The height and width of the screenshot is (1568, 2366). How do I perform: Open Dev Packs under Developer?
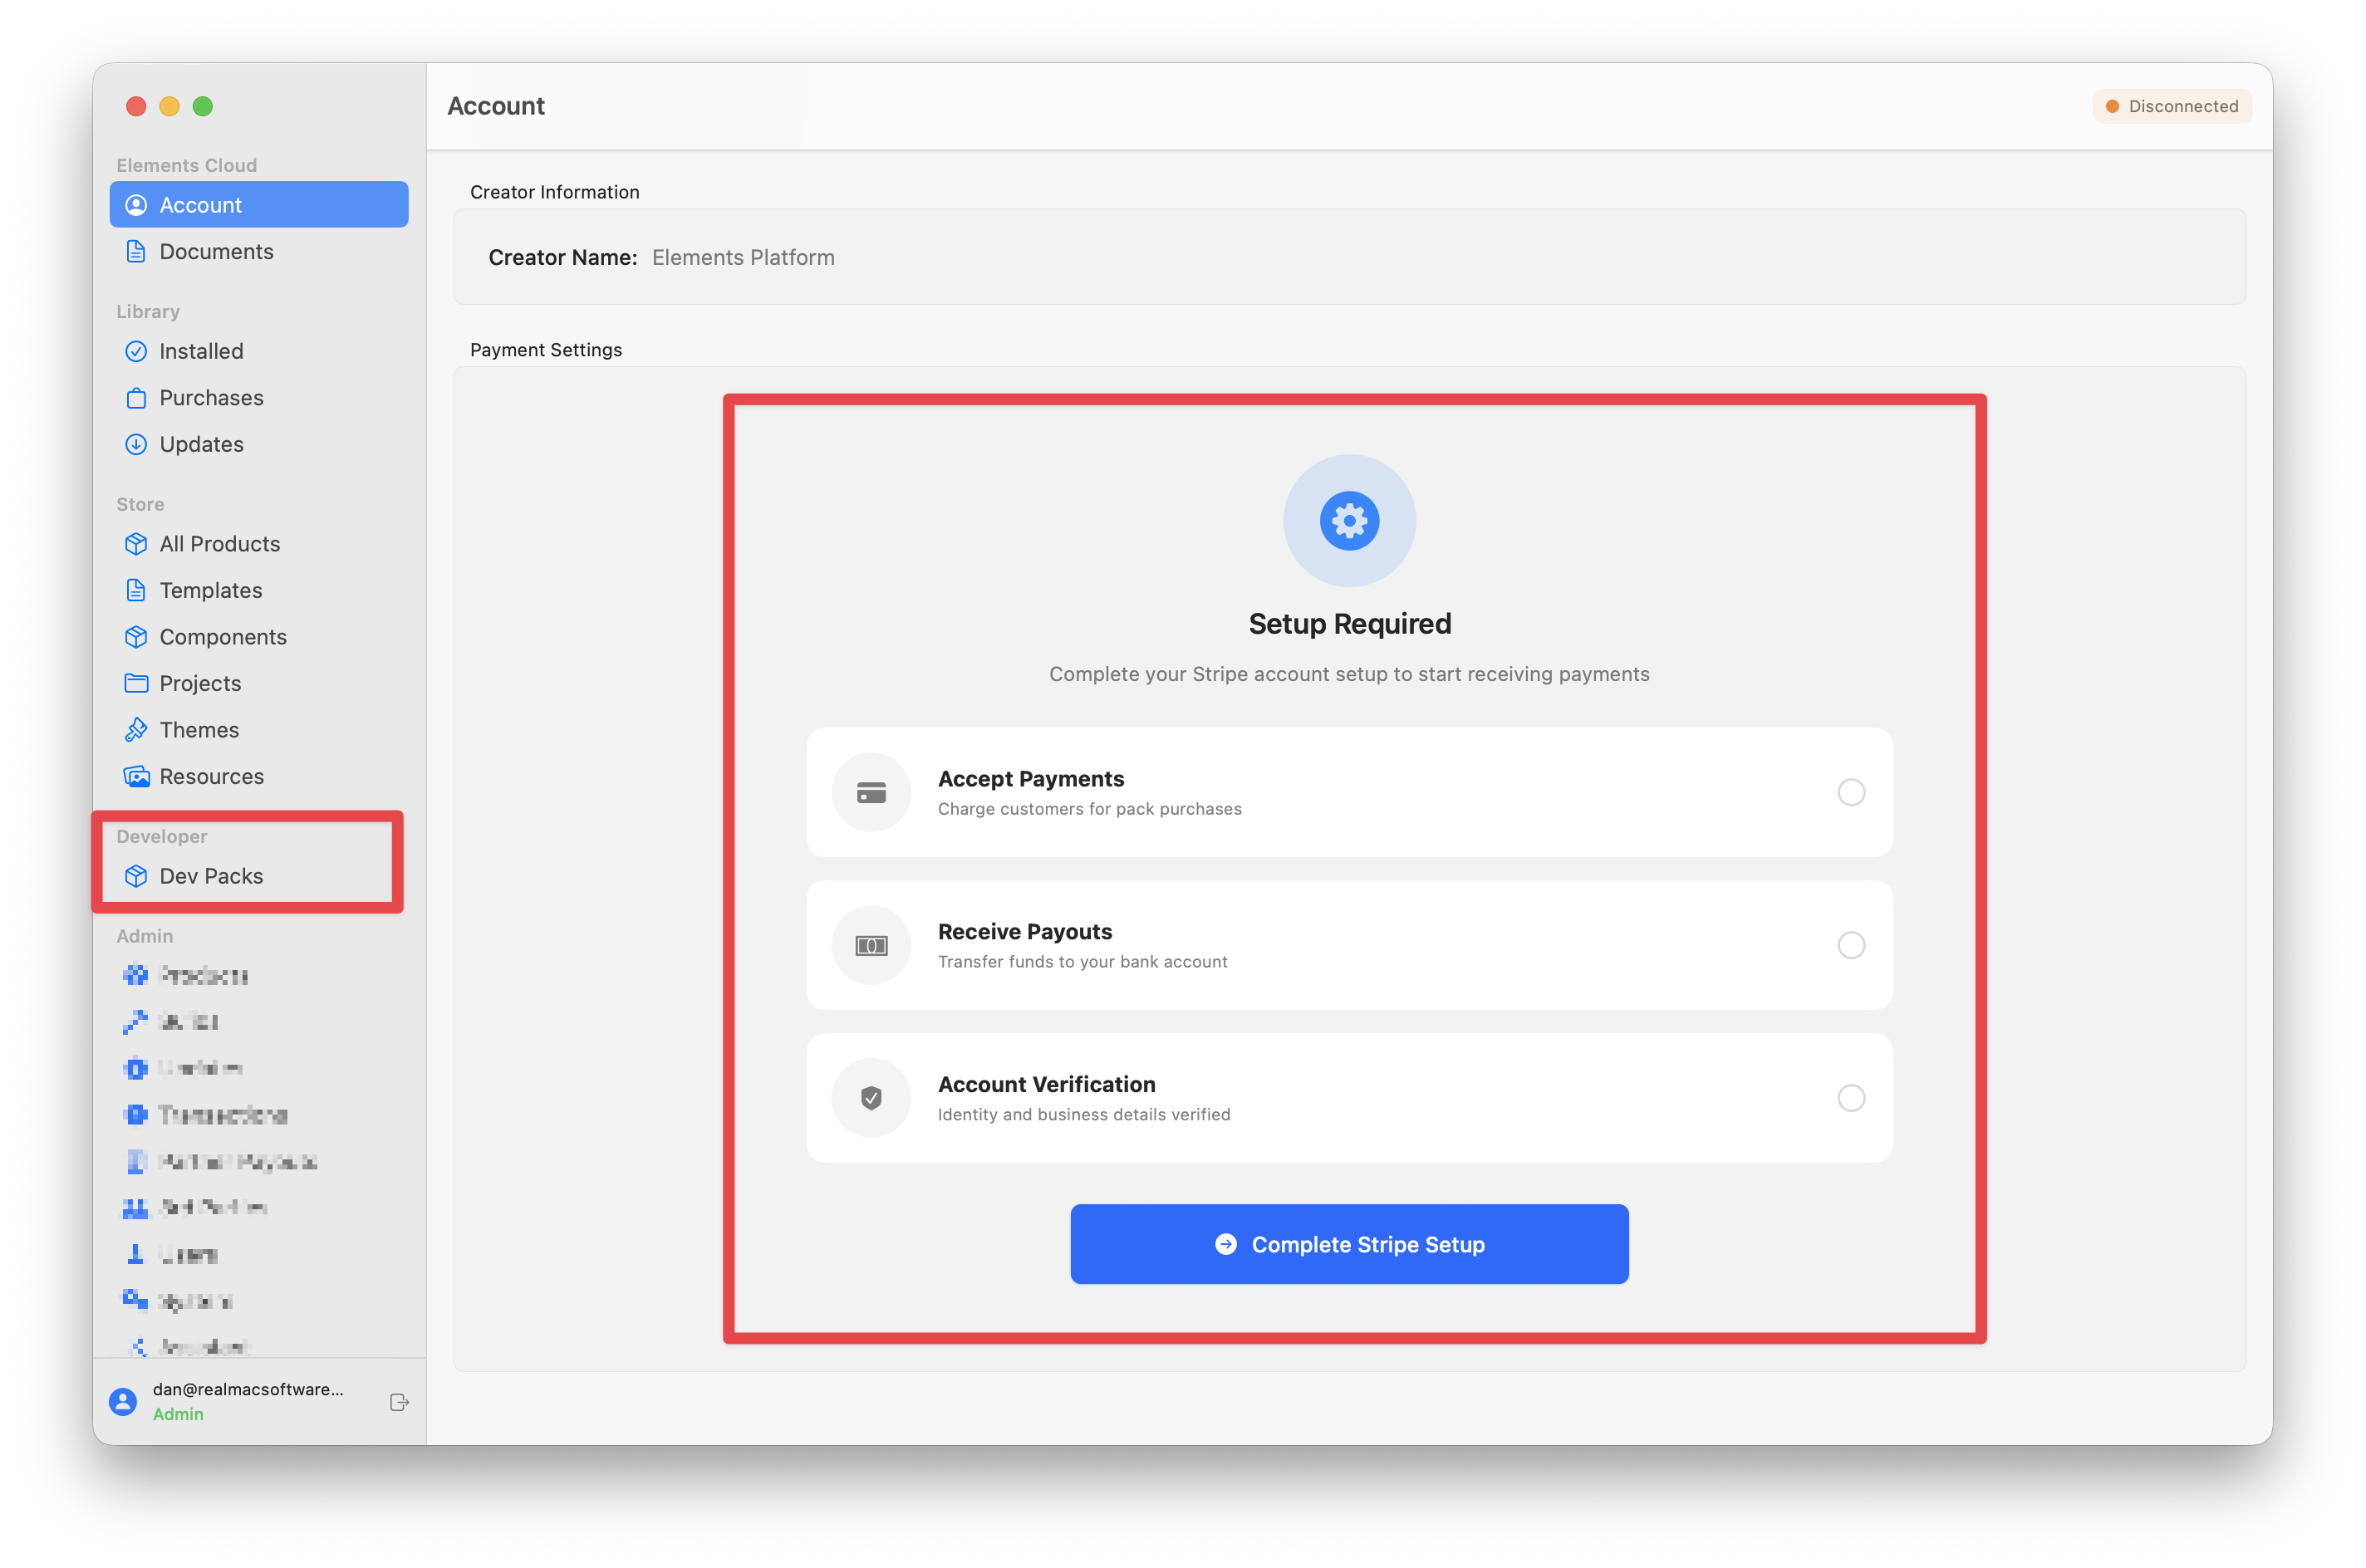pos(211,876)
